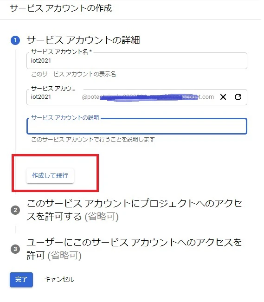Click the @domain suffix in account ID field

(148, 97)
